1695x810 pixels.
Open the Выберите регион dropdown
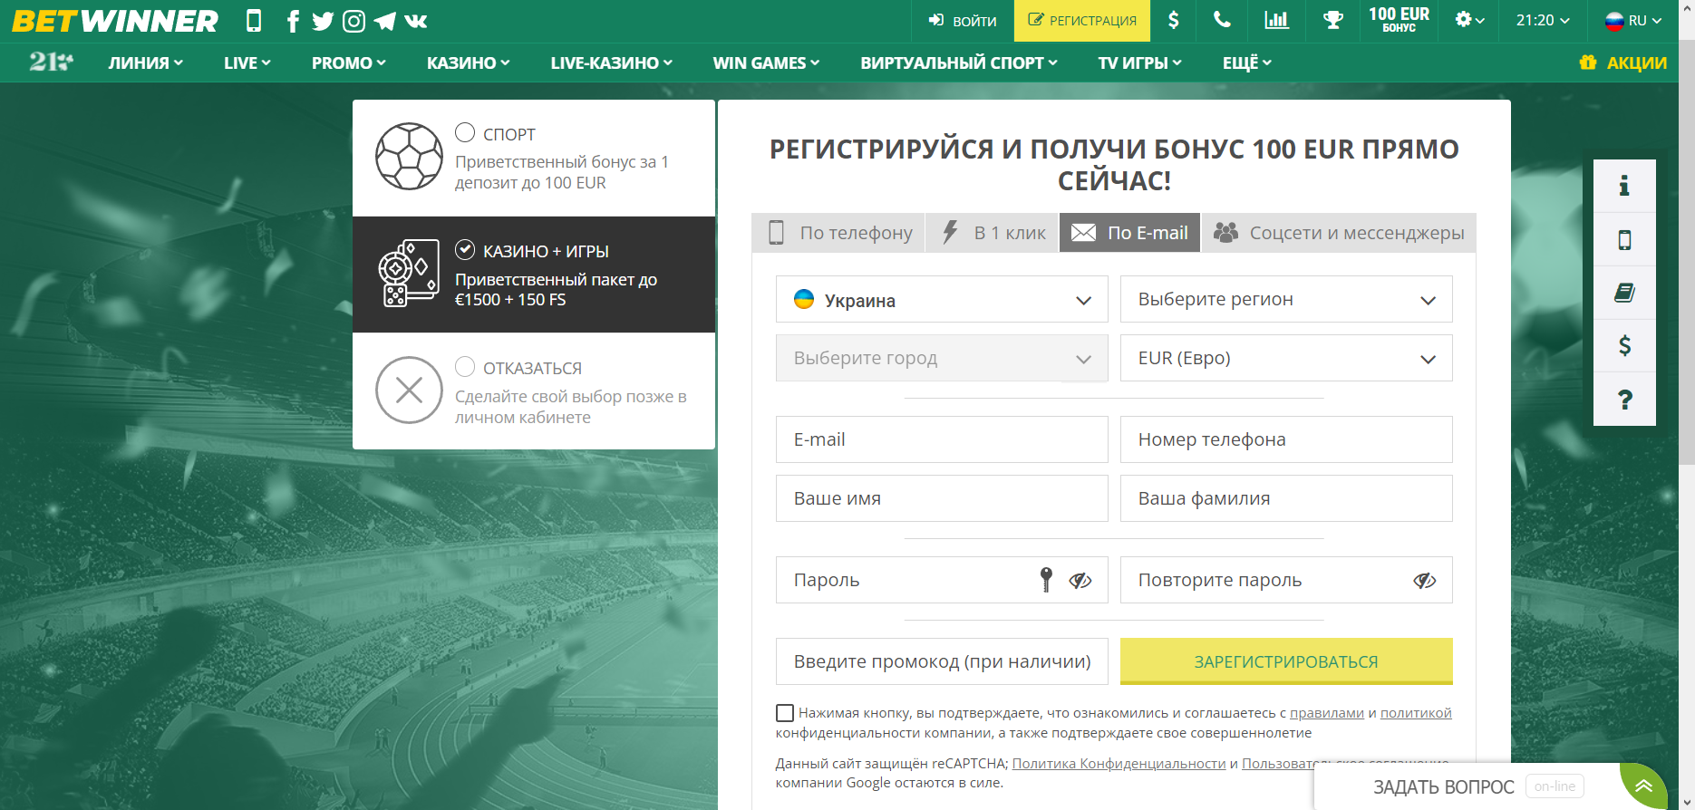point(1286,300)
